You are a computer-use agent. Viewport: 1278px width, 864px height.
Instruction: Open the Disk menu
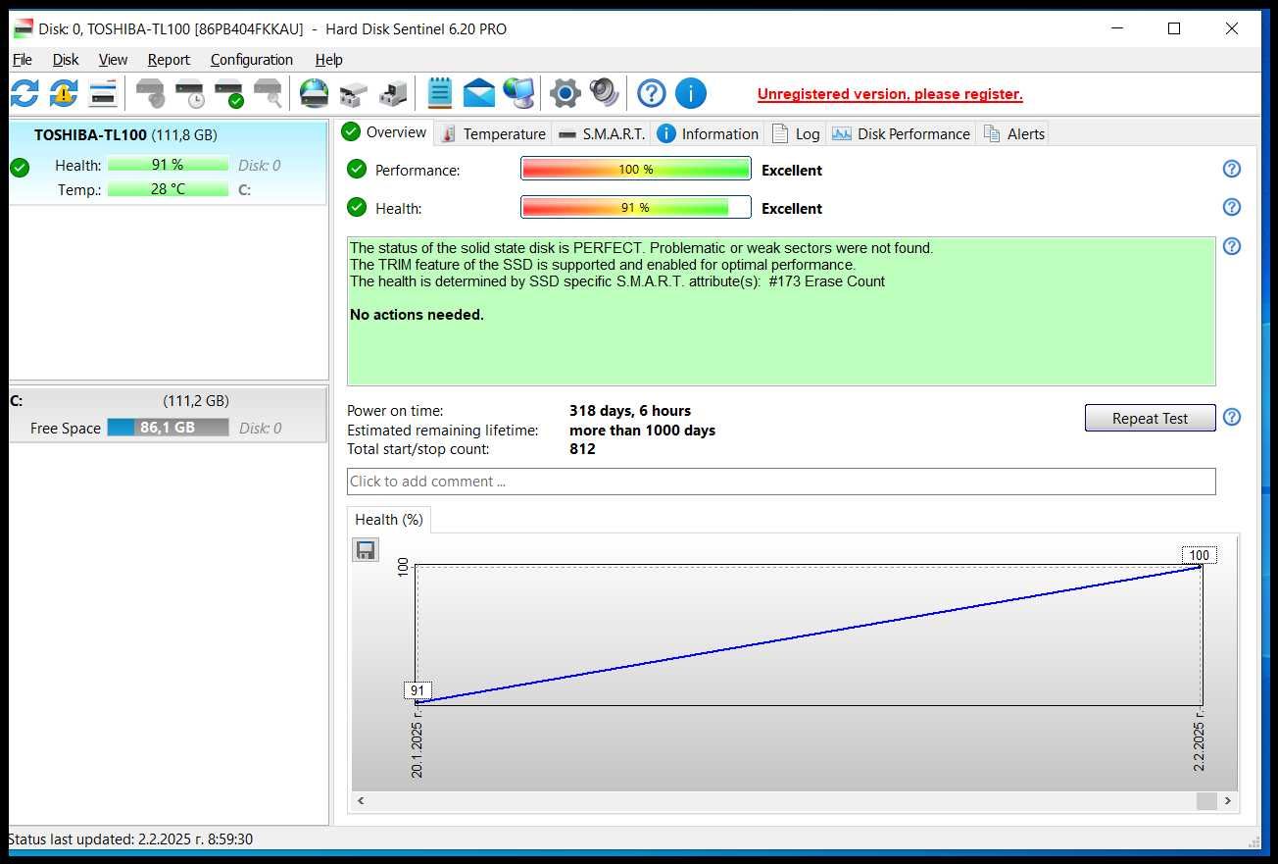[x=66, y=60]
